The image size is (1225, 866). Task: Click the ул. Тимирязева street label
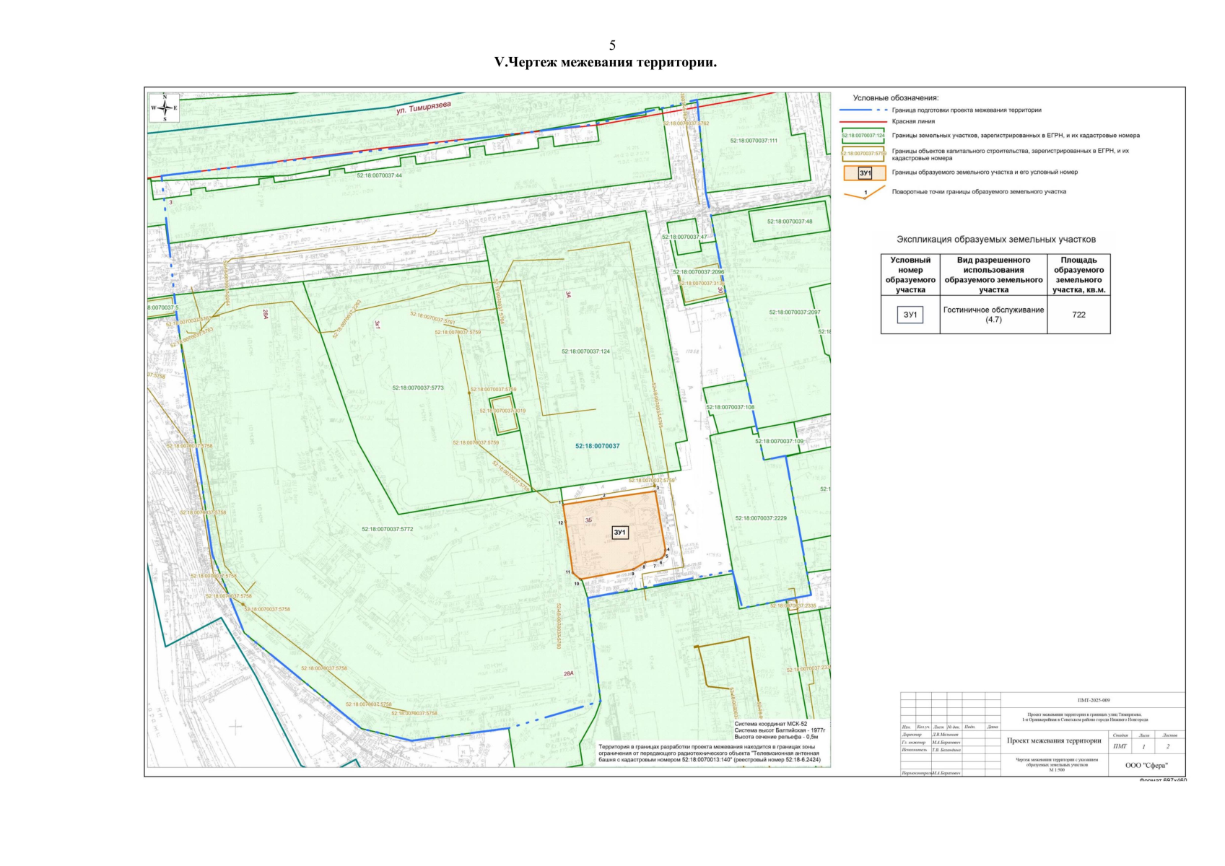tap(424, 108)
